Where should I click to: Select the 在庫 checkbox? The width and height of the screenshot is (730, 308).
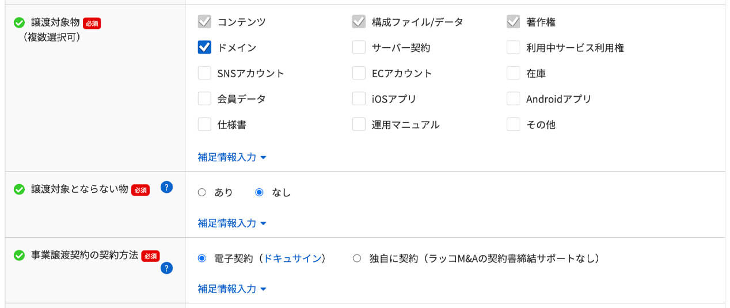[x=514, y=73]
